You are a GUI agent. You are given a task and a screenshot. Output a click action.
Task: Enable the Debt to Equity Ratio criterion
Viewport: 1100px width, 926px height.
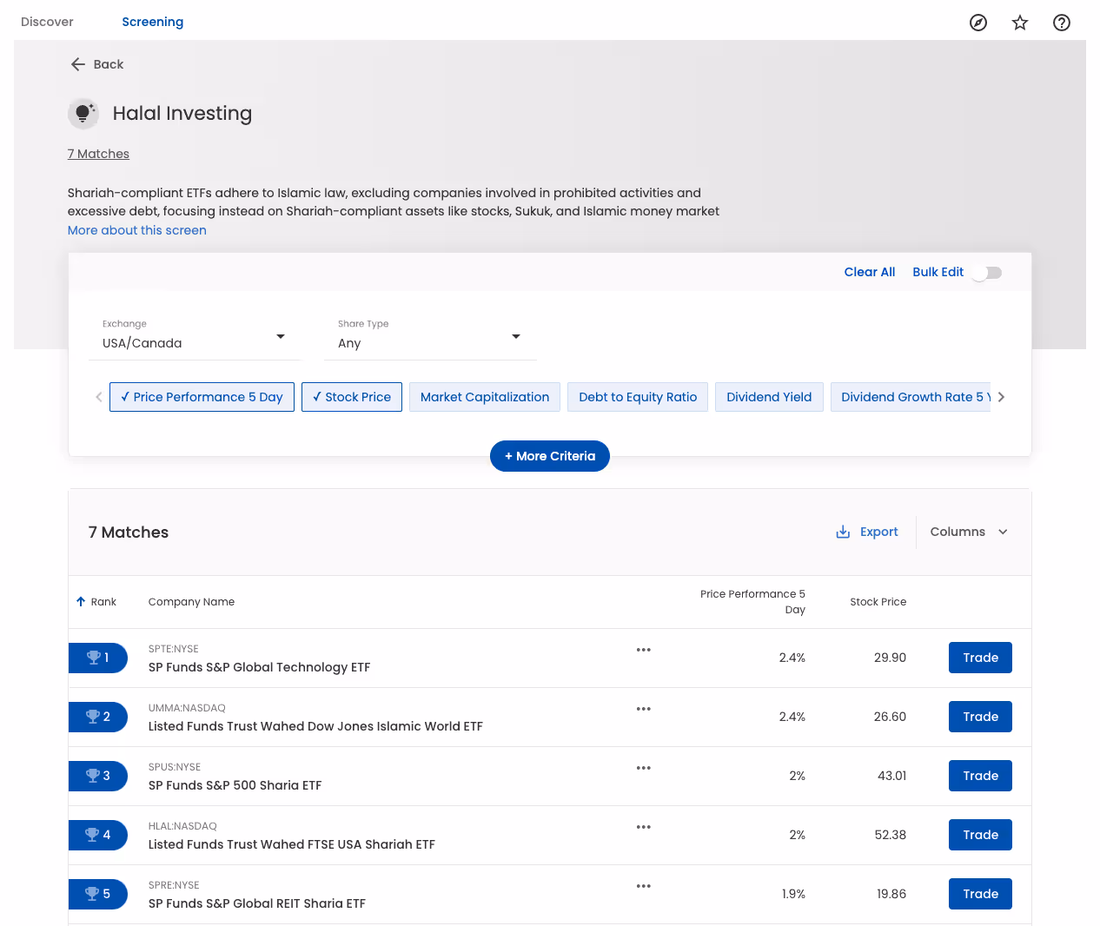(x=638, y=397)
